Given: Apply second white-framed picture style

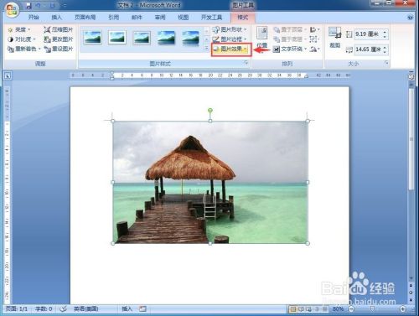Looking at the screenshot, I should pos(117,38).
